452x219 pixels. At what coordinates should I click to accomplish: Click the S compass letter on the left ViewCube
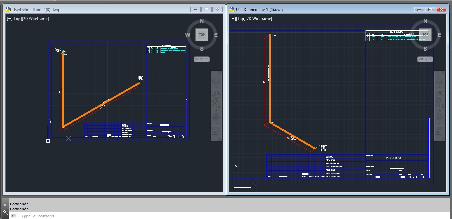tap(202, 49)
